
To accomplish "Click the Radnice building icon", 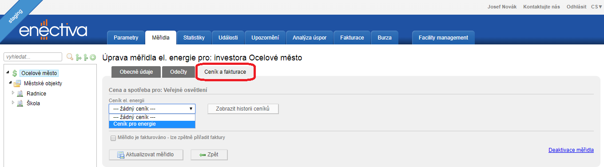I will [x=20, y=94].
